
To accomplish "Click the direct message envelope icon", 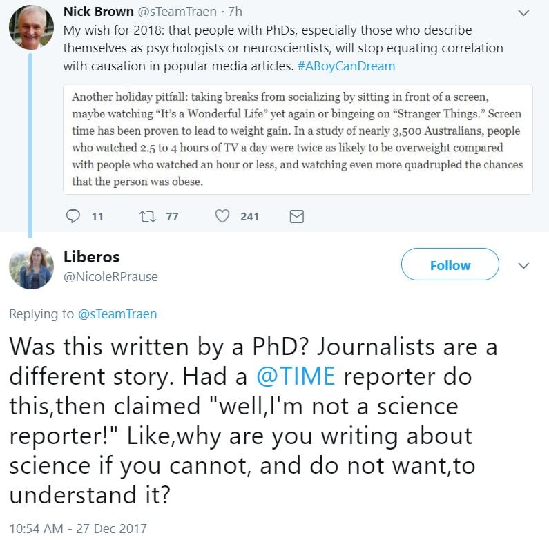I will [x=296, y=216].
